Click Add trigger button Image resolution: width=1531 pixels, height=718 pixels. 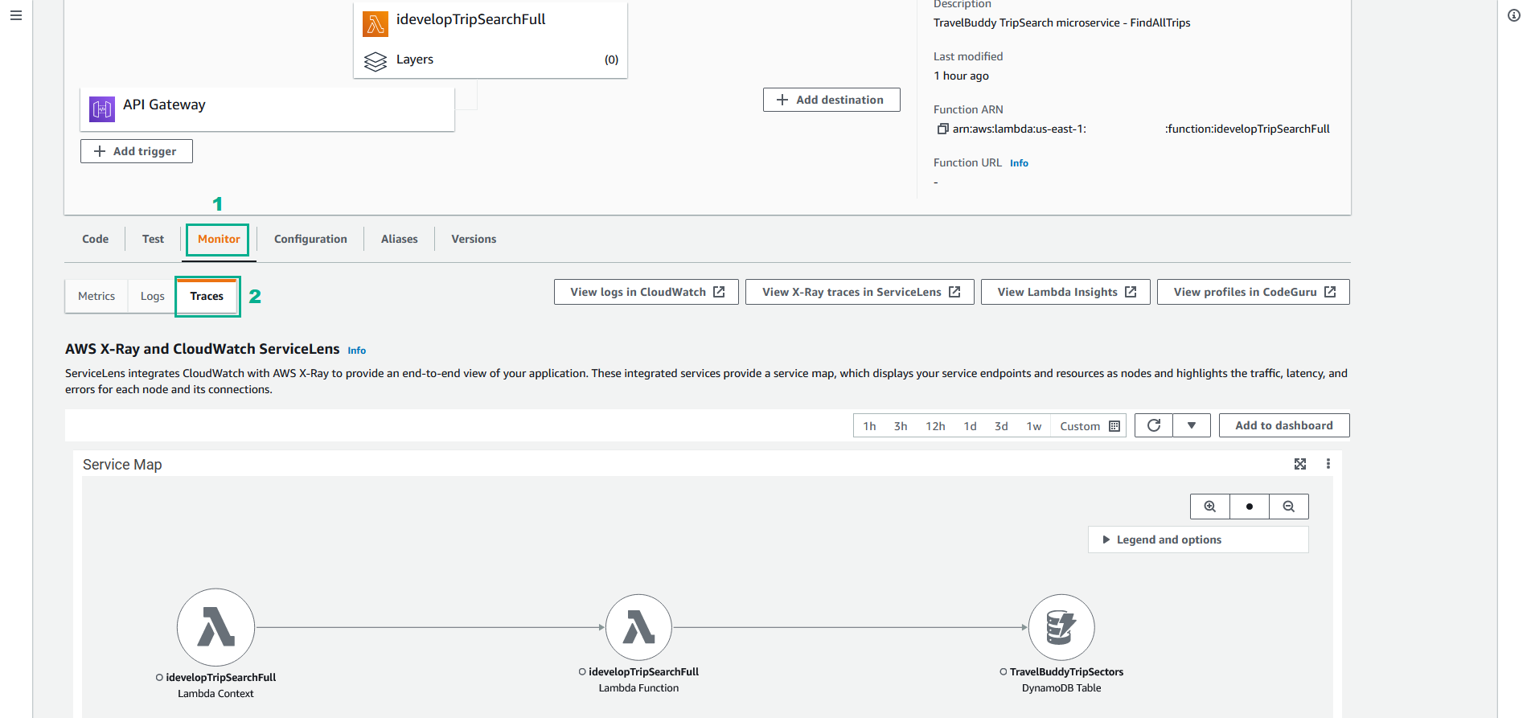click(137, 151)
